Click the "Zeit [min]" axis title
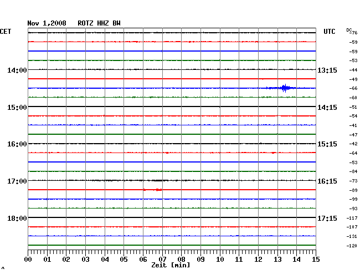Screen dimensions: 360x274 click(x=171, y=265)
